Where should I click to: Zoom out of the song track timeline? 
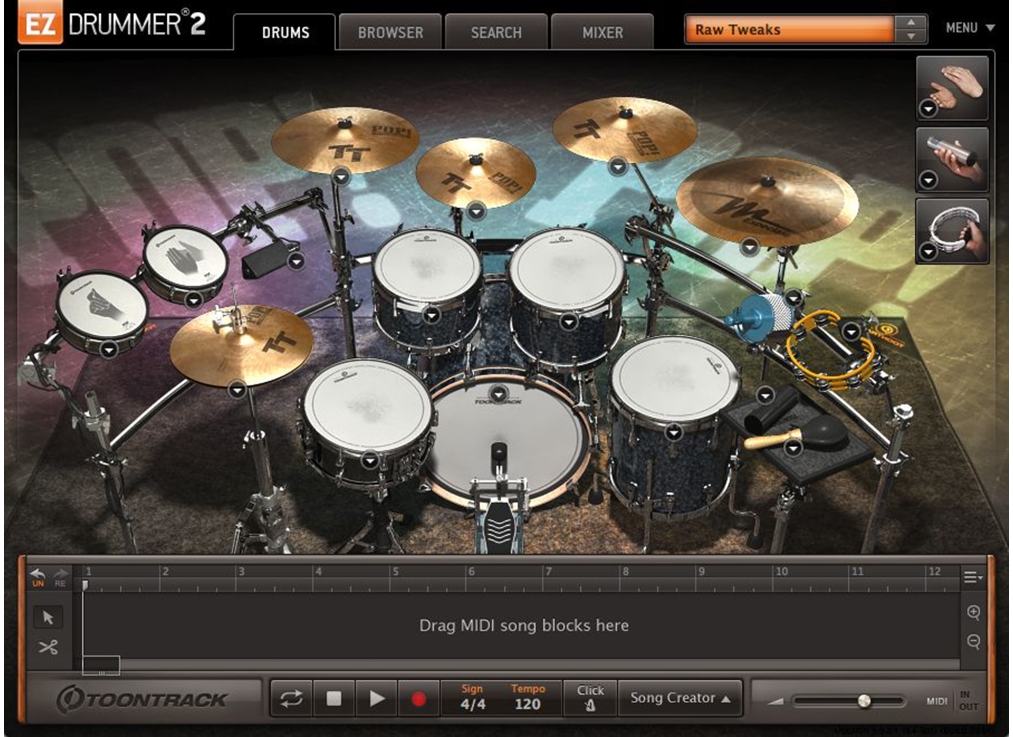click(974, 641)
